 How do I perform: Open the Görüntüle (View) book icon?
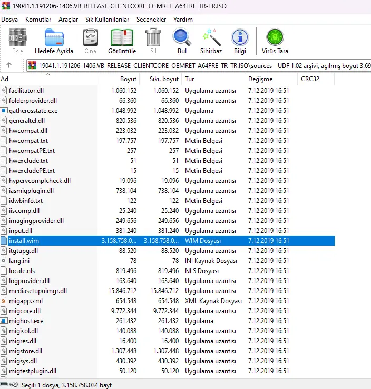tap(122, 37)
